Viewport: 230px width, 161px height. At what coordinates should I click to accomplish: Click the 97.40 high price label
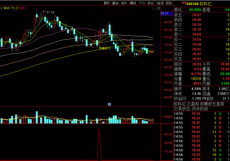[50, 12]
